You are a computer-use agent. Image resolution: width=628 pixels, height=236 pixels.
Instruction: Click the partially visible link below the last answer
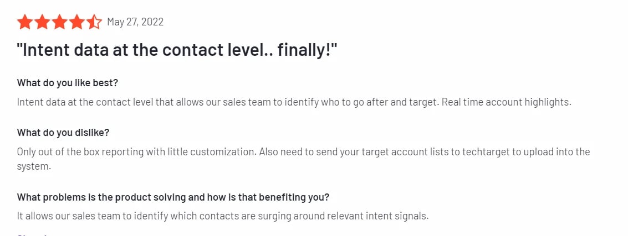coord(32,234)
